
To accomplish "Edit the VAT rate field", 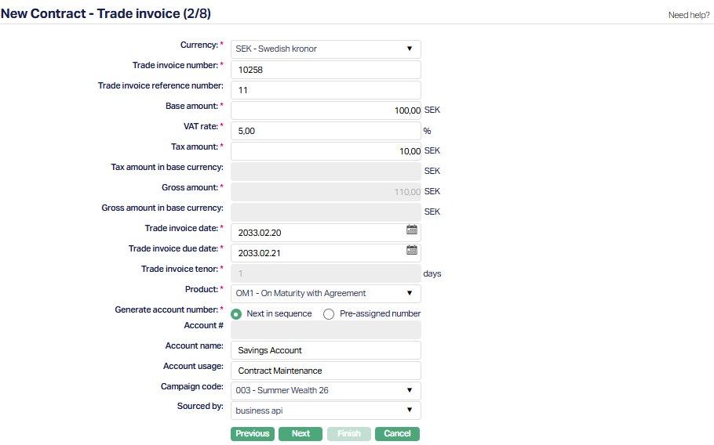I will point(326,131).
